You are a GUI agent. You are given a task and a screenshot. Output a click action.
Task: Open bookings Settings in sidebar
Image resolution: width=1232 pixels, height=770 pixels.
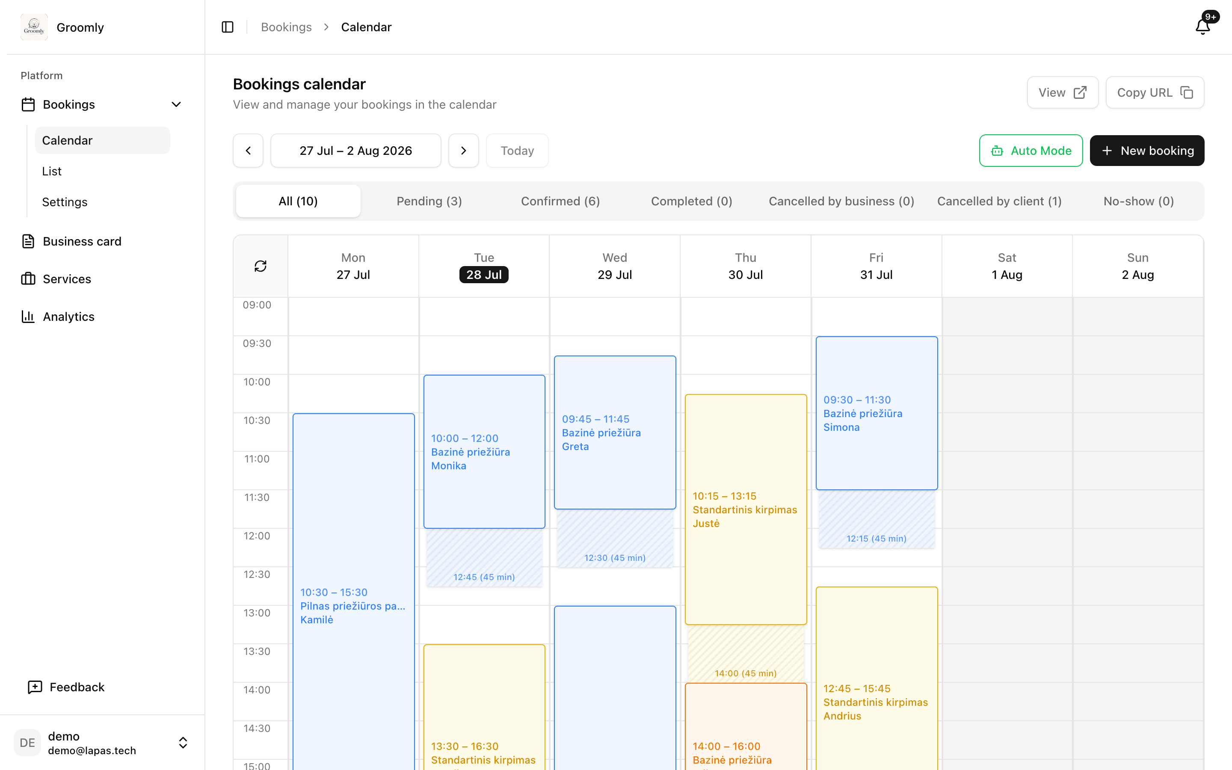click(102, 202)
